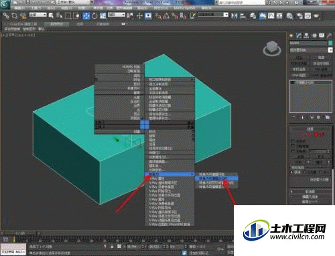Toggle the Angle Snap icon
Viewport: 335px width, 256px height.
(165, 16)
